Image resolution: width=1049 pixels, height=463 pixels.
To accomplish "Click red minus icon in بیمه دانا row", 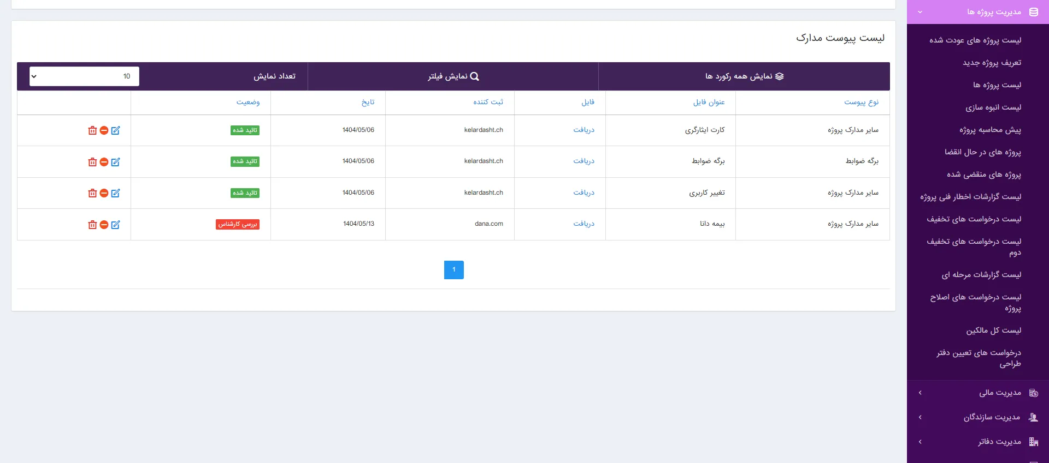I will point(104,225).
